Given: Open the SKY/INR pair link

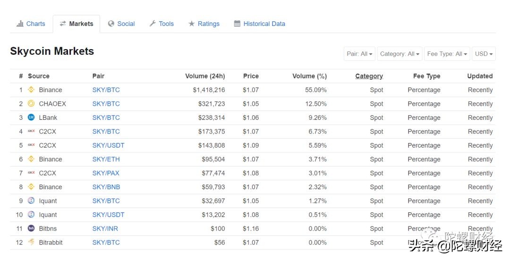Looking at the screenshot, I should tap(105, 228).
